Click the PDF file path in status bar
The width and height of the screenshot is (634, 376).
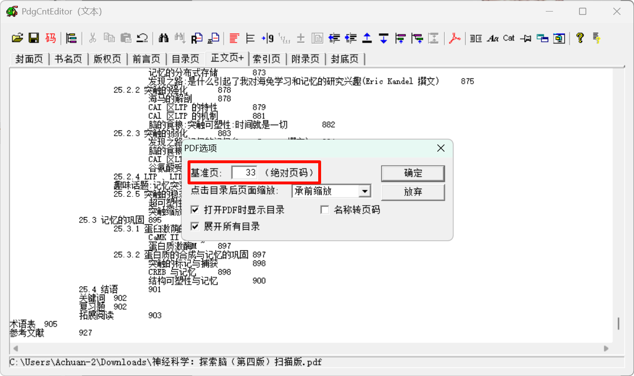click(x=165, y=362)
